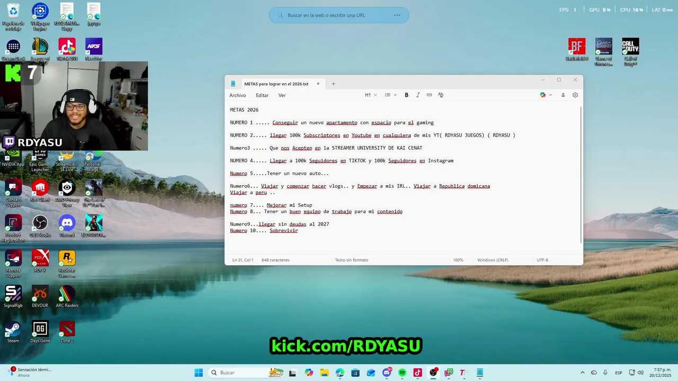Viewport: 678px width, 381px height.
Task: Click the ESP language indicator
Action: click(x=619, y=373)
